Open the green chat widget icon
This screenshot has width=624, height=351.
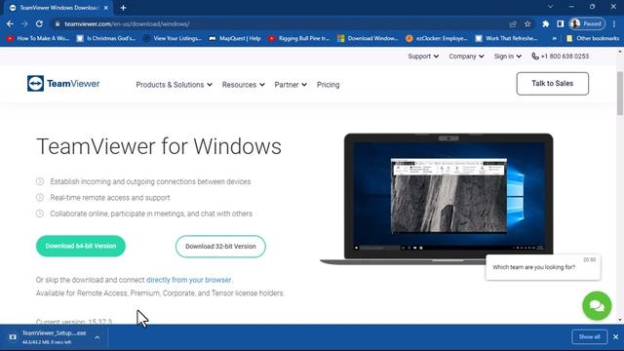[x=597, y=305]
